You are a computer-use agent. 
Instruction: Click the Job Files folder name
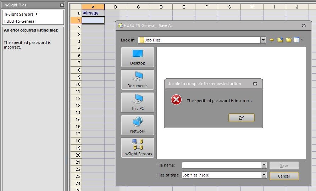coord(153,40)
